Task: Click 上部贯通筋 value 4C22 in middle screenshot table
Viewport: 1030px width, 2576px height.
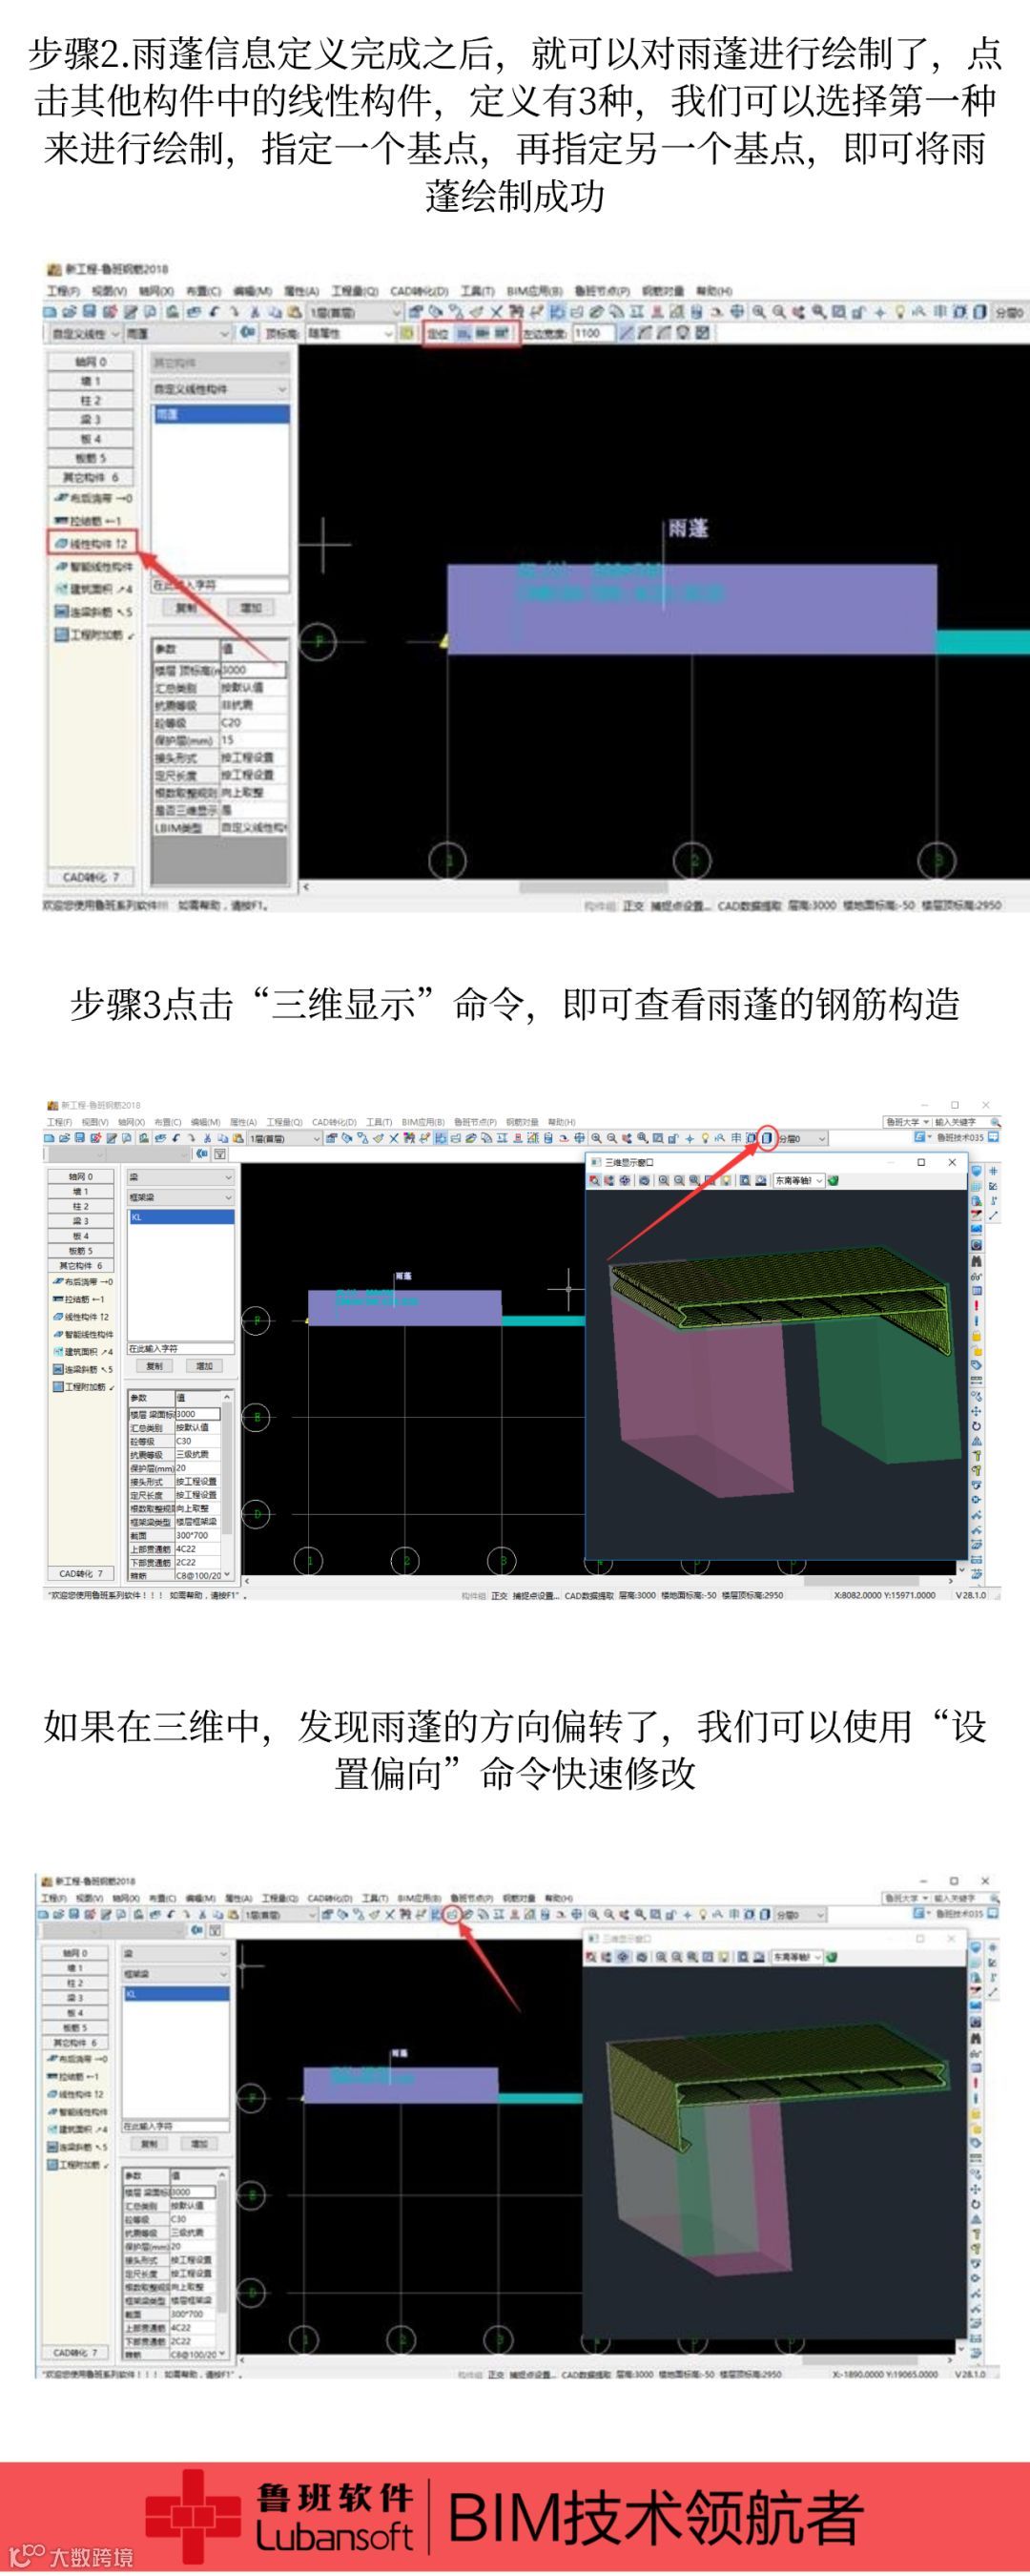Action: (x=198, y=1548)
